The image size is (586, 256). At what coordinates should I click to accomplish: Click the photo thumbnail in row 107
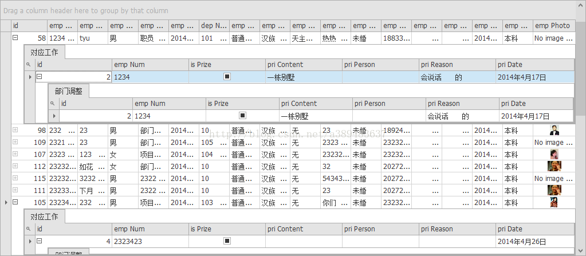pyautogui.click(x=554, y=154)
